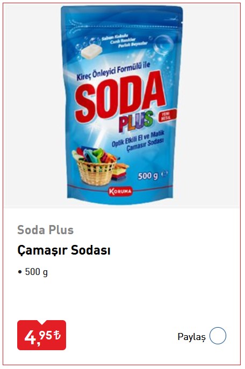Click the Paylaş label text

click(x=191, y=337)
